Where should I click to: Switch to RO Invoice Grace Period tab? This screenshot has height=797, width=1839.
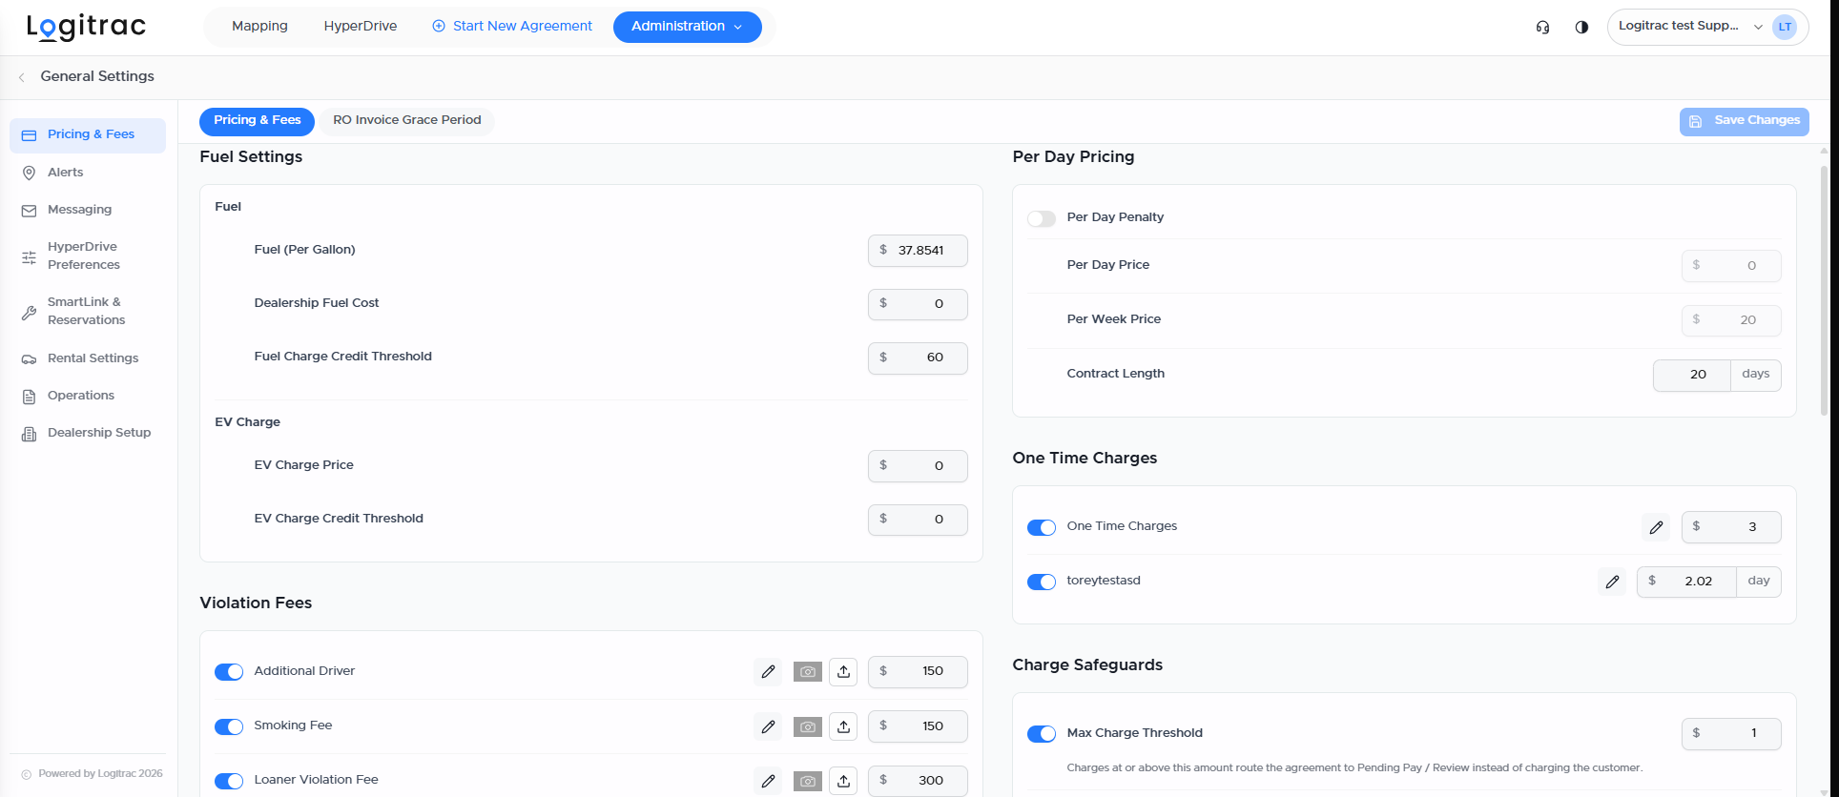tap(407, 120)
